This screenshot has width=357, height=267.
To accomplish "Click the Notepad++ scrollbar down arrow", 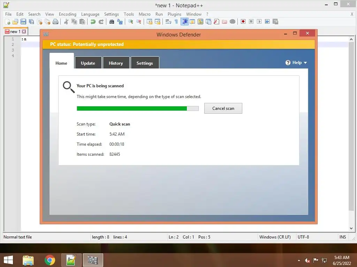I will coord(351,228).
